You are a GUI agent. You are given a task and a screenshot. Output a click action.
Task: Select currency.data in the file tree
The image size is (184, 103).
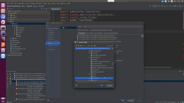click(96, 64)
